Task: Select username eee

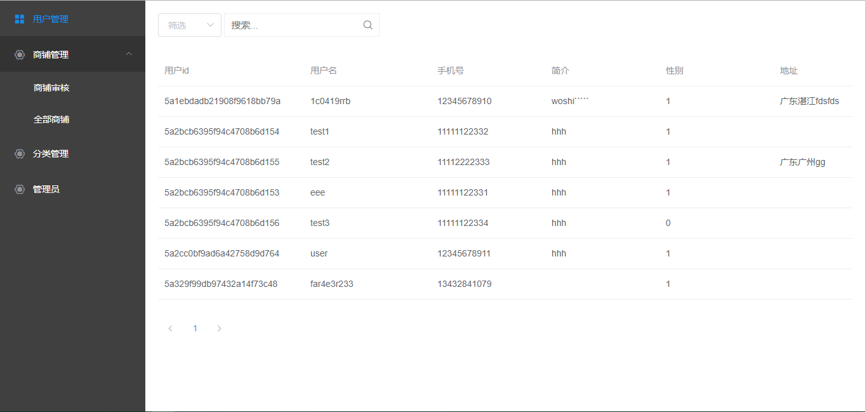Action: pos(317,192)
